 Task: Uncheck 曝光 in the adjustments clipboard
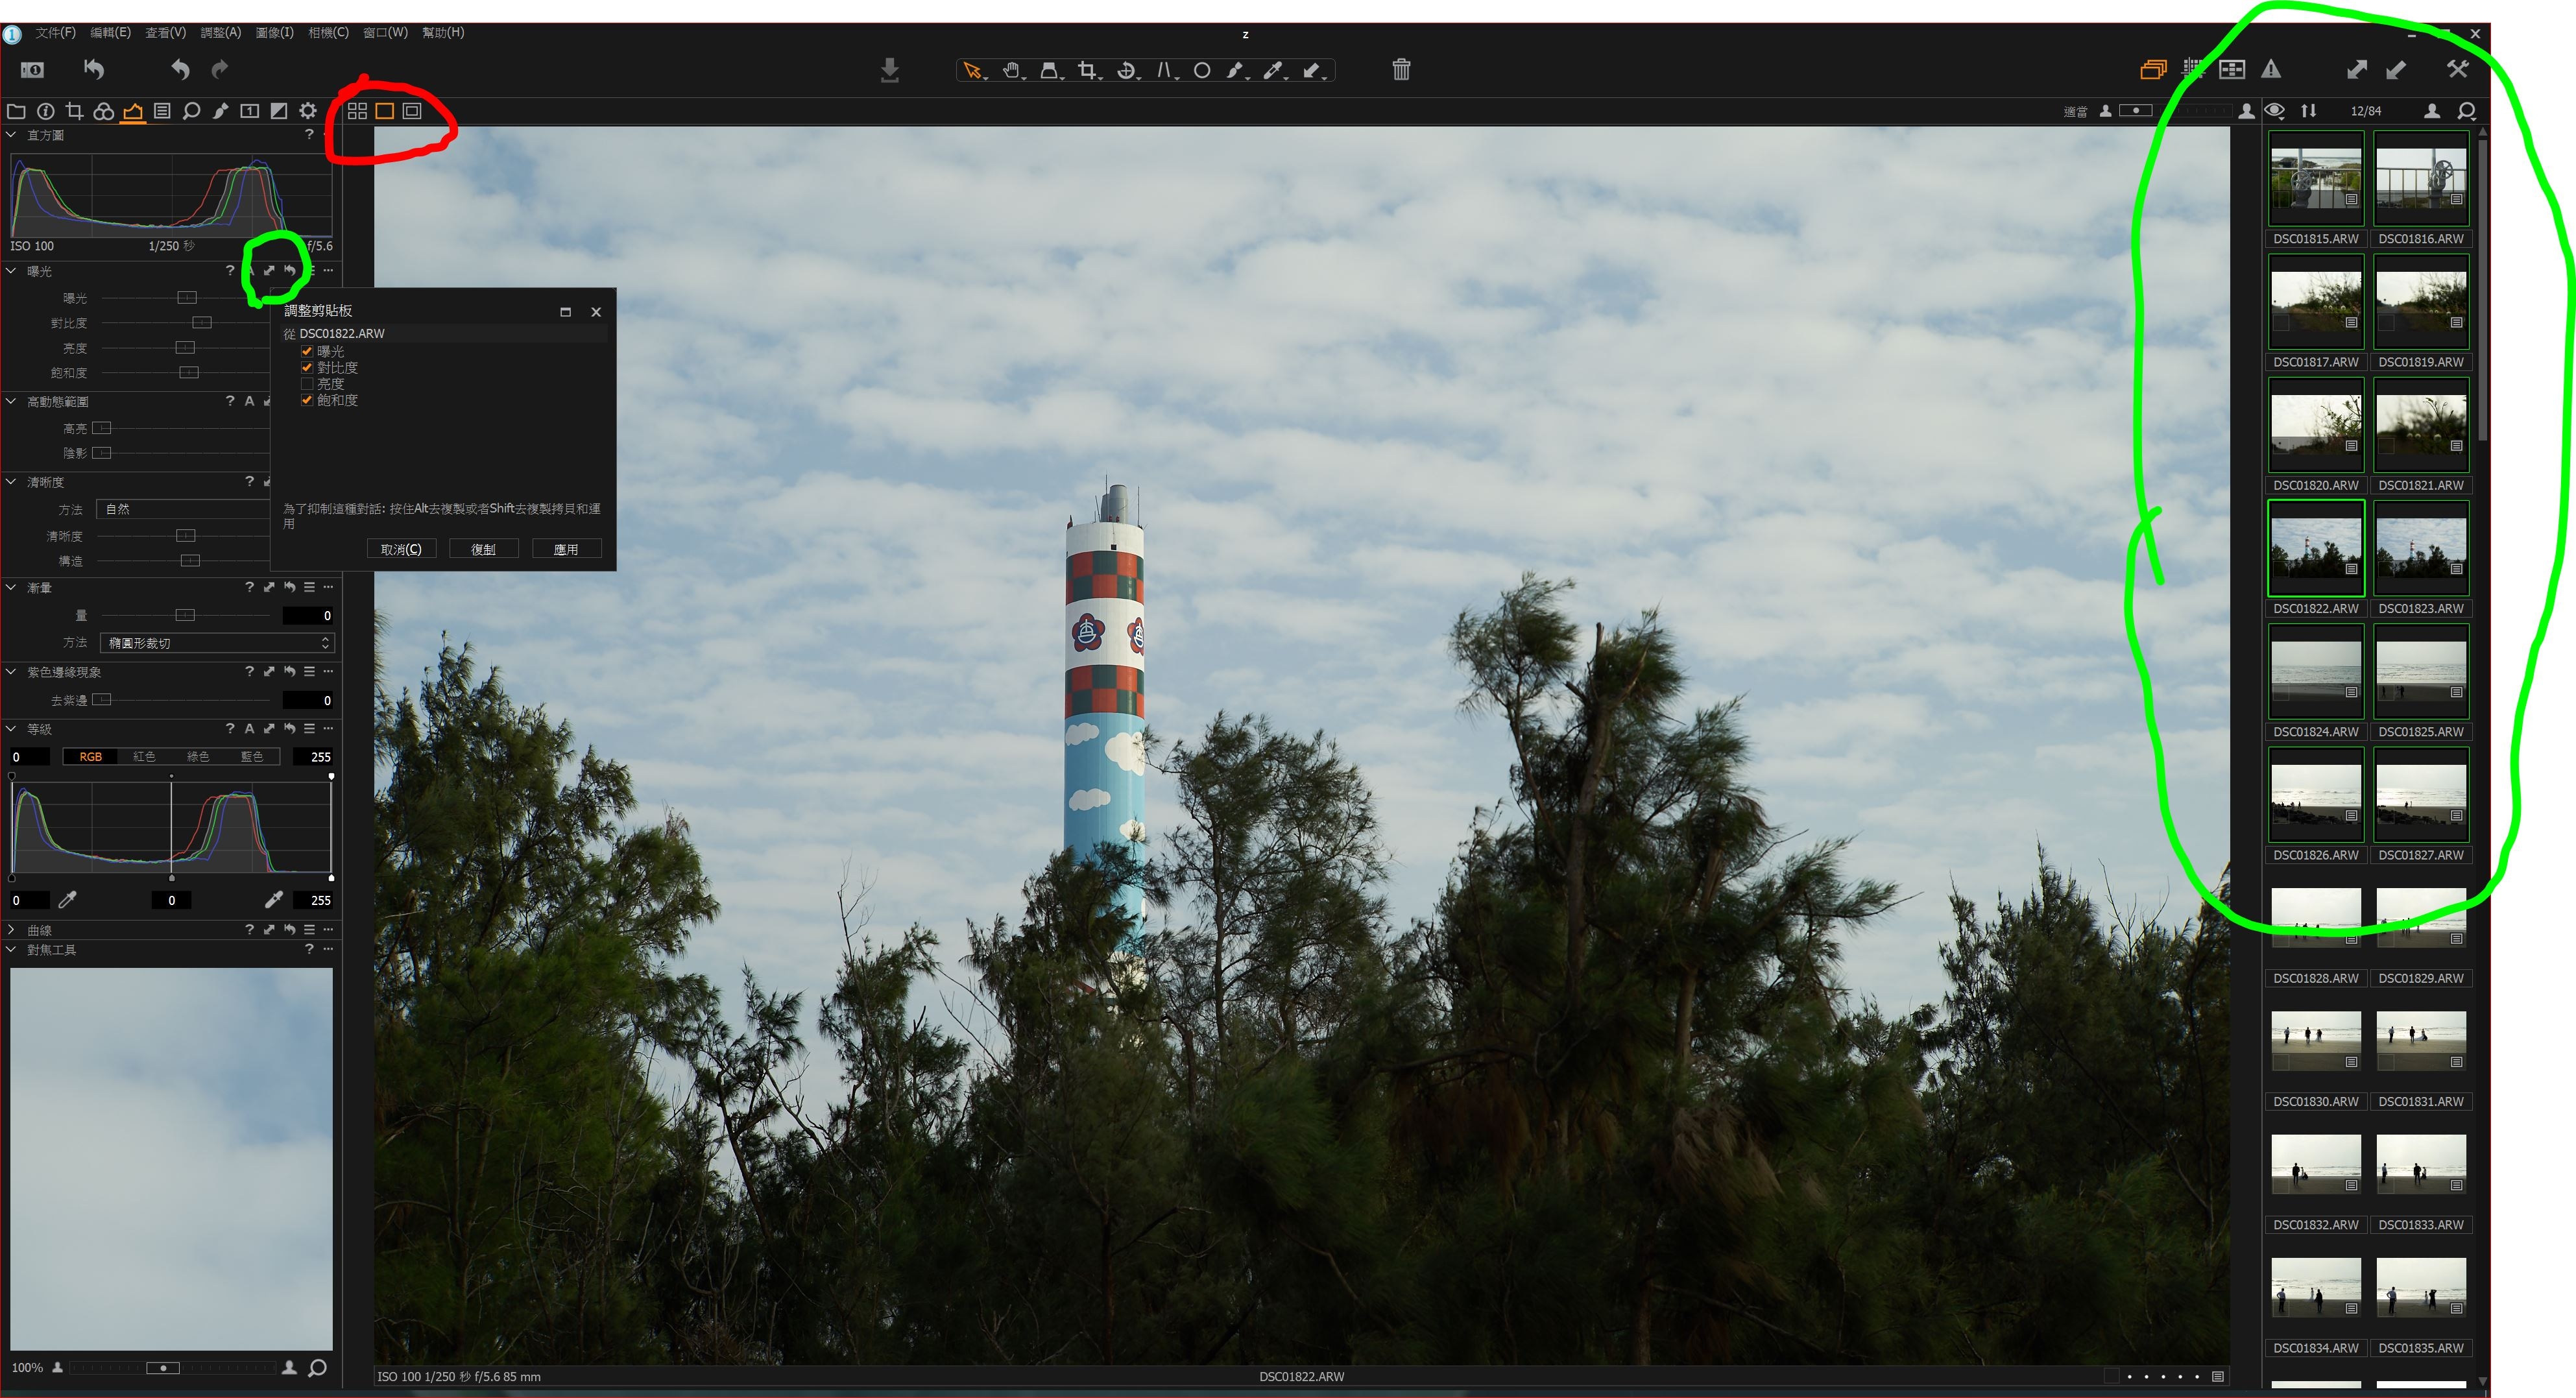point(307,351)
